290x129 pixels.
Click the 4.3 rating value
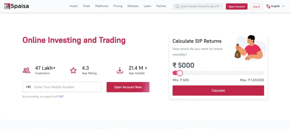[86, 68]
